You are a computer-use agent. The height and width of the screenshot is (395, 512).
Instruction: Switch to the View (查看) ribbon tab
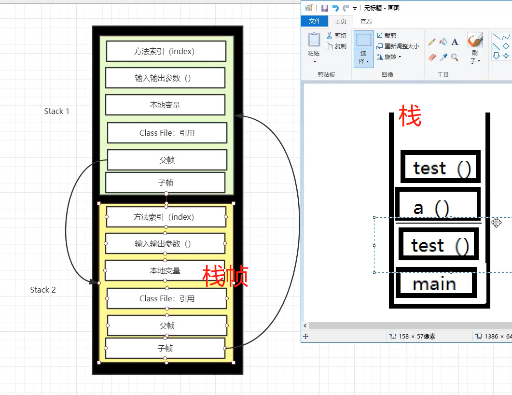point(366,22)
